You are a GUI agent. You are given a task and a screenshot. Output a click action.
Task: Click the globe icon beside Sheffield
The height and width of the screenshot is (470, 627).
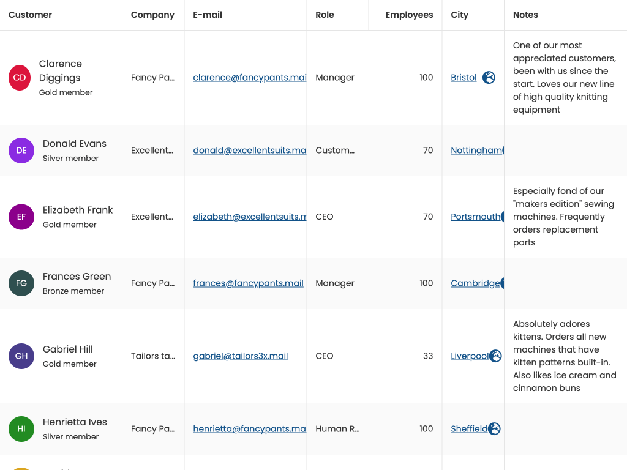[494, 429]
